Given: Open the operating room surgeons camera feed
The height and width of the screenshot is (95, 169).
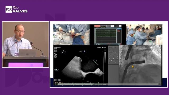Looking at the screenshot, I should [144, 35].
